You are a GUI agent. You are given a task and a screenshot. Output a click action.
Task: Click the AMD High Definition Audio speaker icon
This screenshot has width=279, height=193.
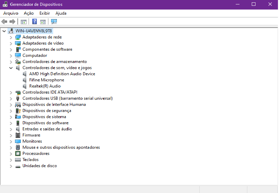point(25,74)
